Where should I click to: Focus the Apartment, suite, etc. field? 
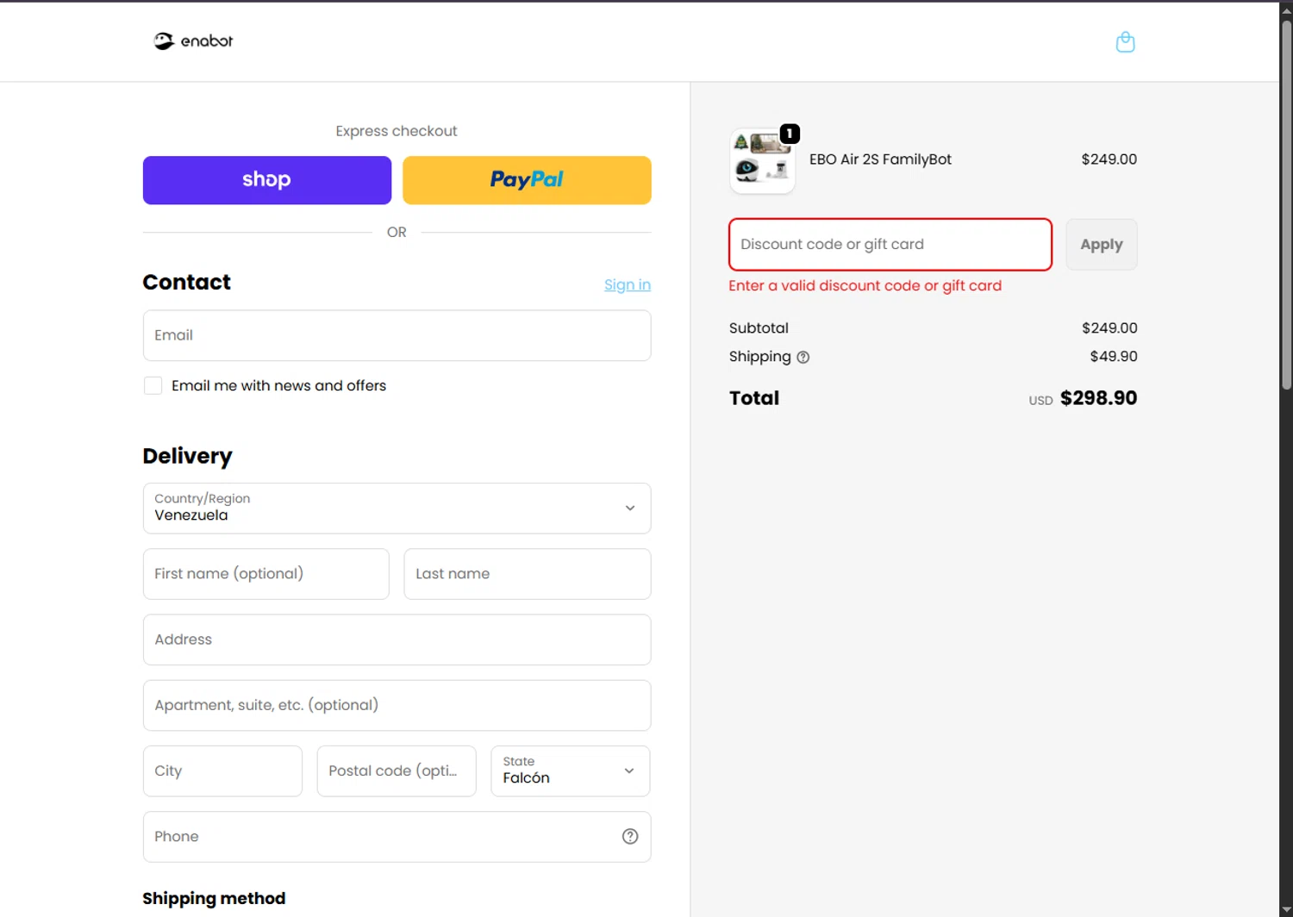pos(397,705)
